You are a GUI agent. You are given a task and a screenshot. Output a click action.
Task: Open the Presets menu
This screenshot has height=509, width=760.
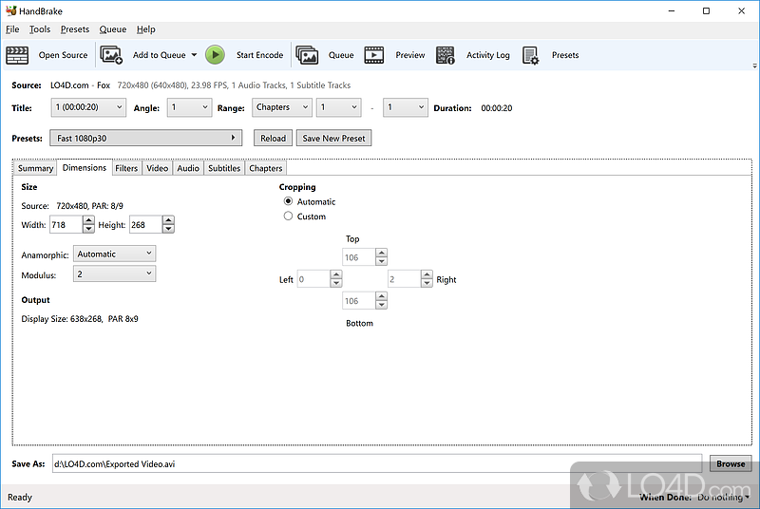[75, 29]
